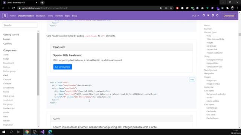Click the sidebar scroll down arrow

38,126
